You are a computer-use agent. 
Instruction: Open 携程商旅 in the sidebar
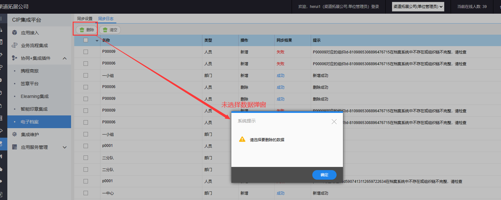coord(30,71)
